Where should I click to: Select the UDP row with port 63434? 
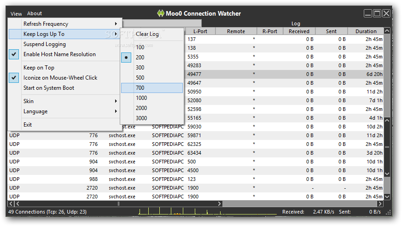tap(196, 153)
